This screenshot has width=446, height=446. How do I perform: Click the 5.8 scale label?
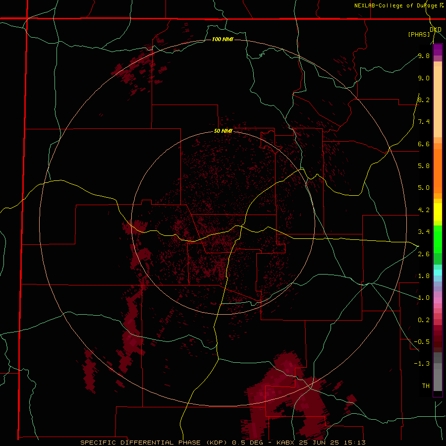click(x=424, y=166)
